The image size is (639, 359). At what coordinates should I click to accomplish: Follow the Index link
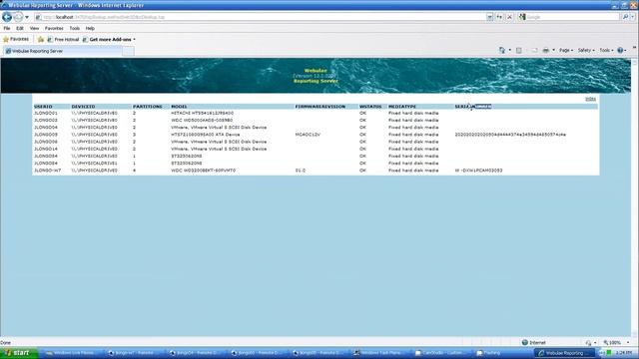(x=590, y=99)
